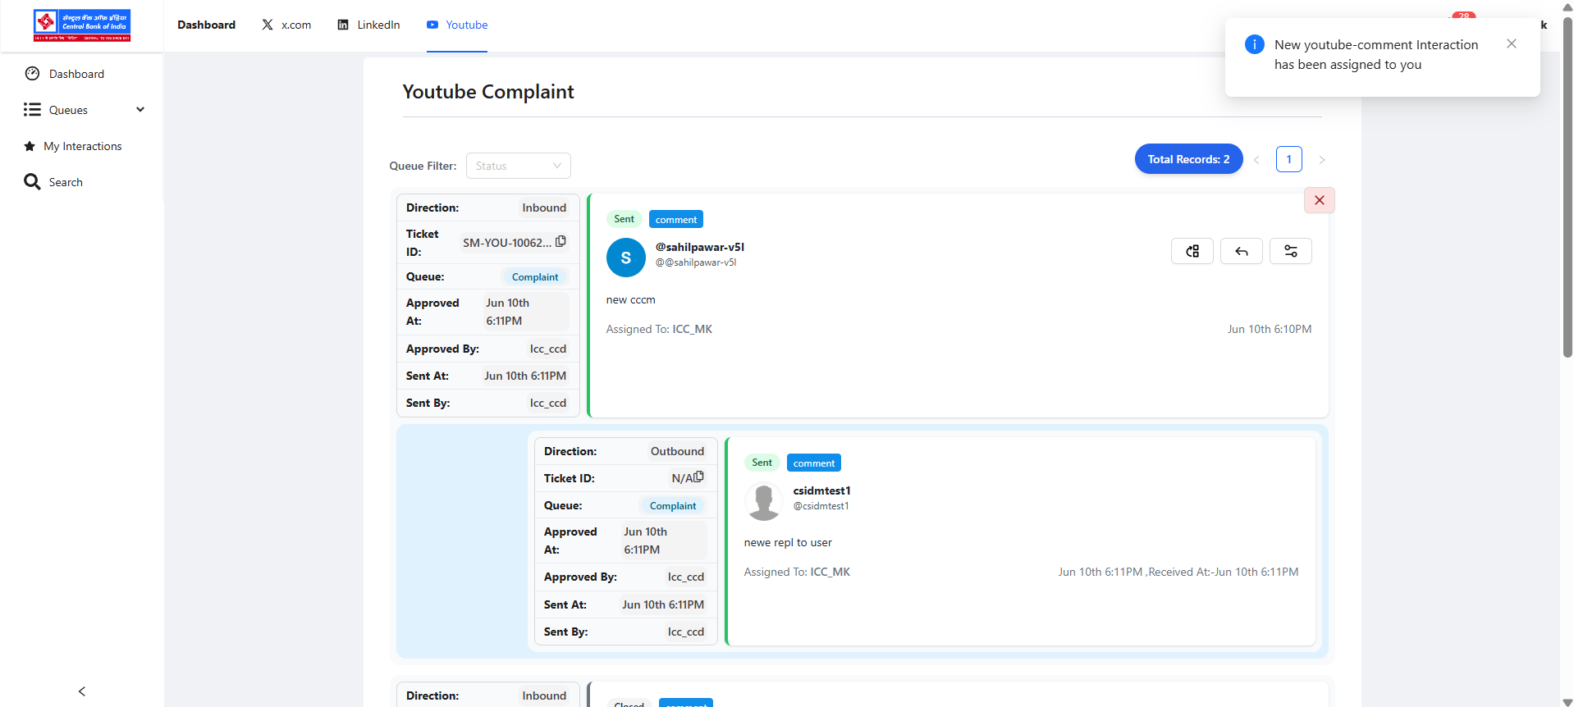Image resolution: width=1574 pixels, height=707 pixels.
Task: Click the reassign icon button with squares
Action: point(1192,251)
